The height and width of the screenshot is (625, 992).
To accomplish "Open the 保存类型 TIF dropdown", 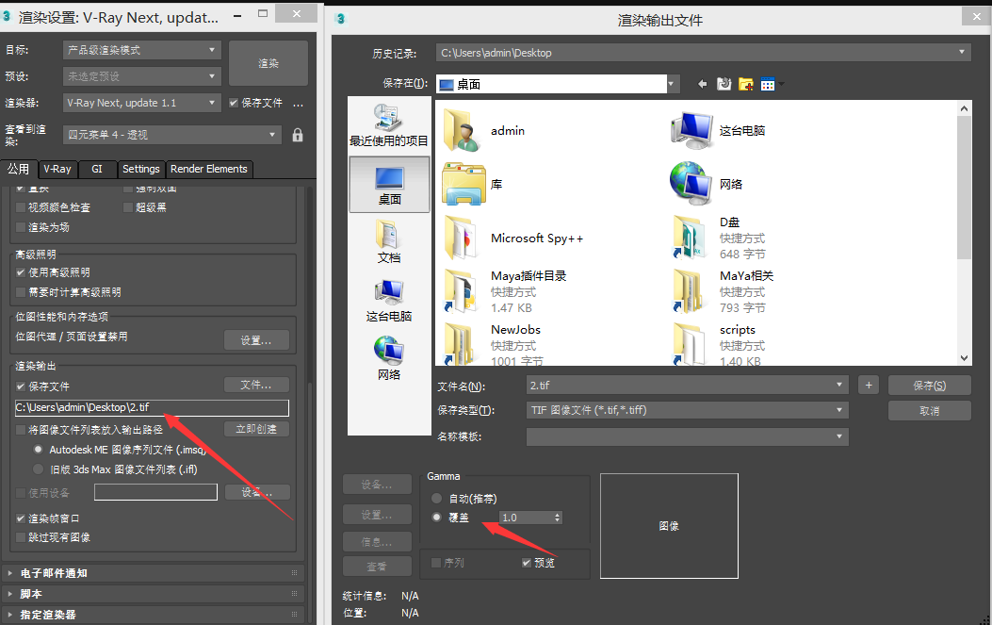I will [x=687, y=410].
